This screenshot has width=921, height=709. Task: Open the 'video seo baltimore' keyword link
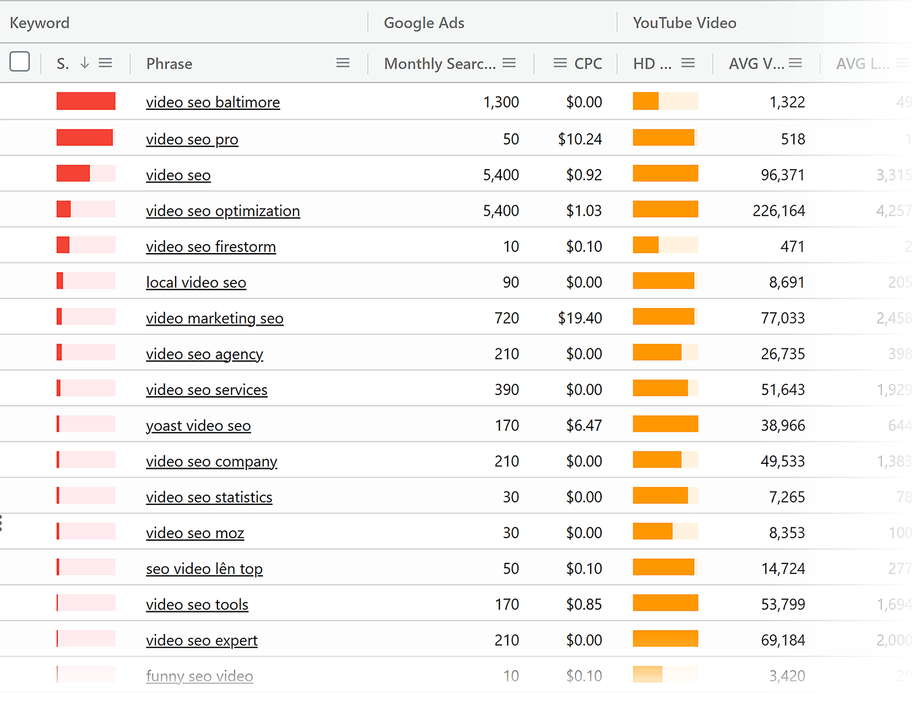click(x=213, y=102)
